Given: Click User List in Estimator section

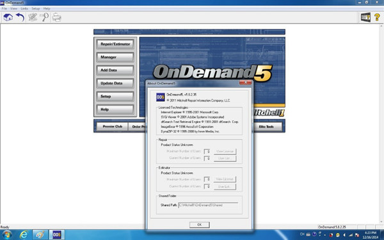Looking at the screenshot, I should [225, 187].
